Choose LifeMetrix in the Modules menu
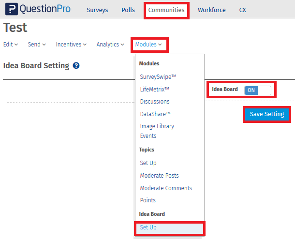Image resolution: width=295 pixels, height=242 pixels. pyautogui.click(x=155, y=90)
